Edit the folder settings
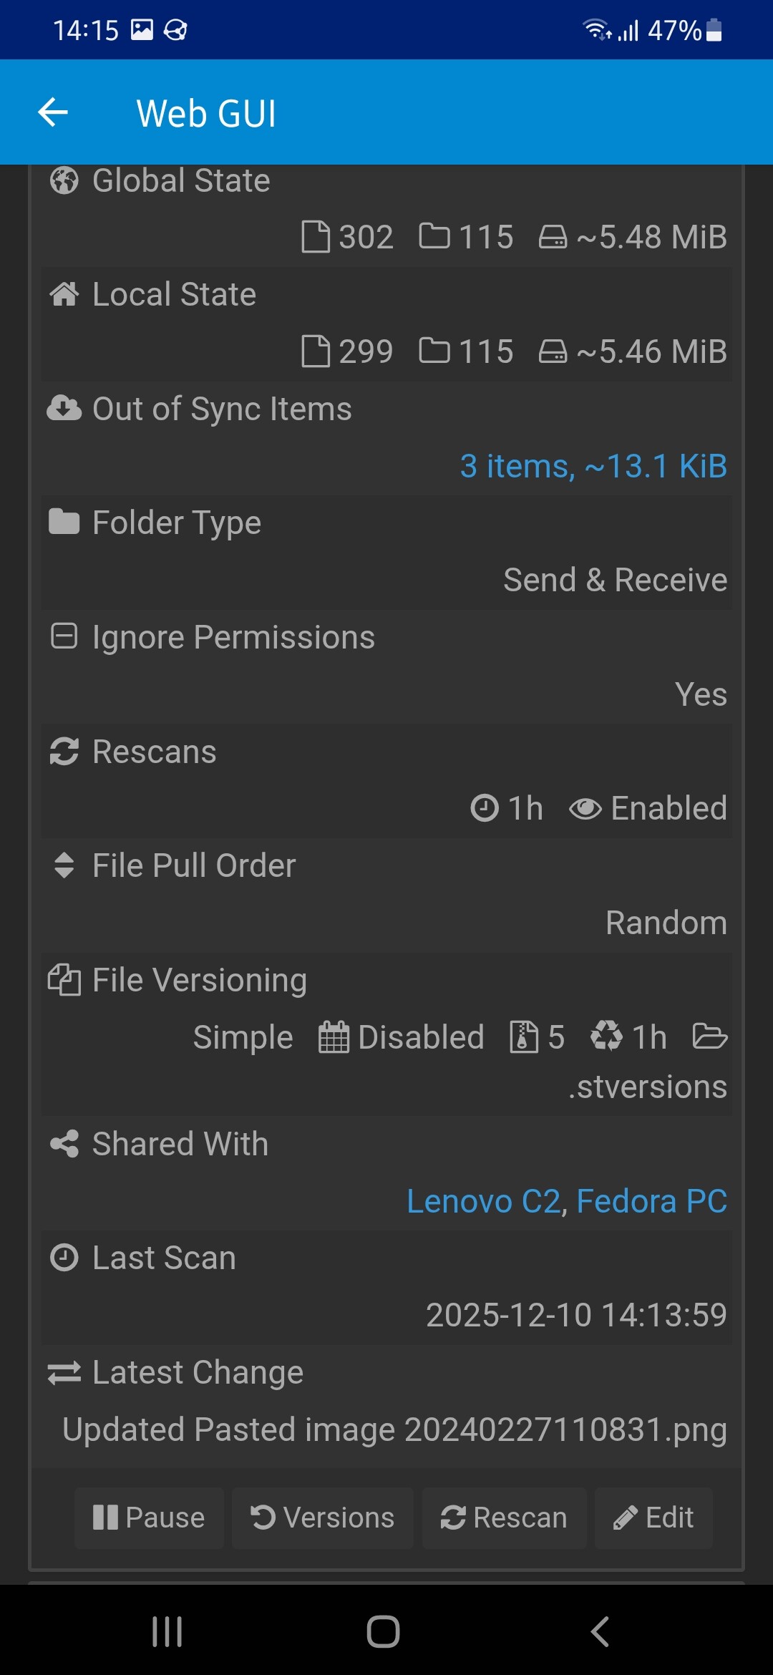This screenshot has height=1675, width=773. (653, 1518)
